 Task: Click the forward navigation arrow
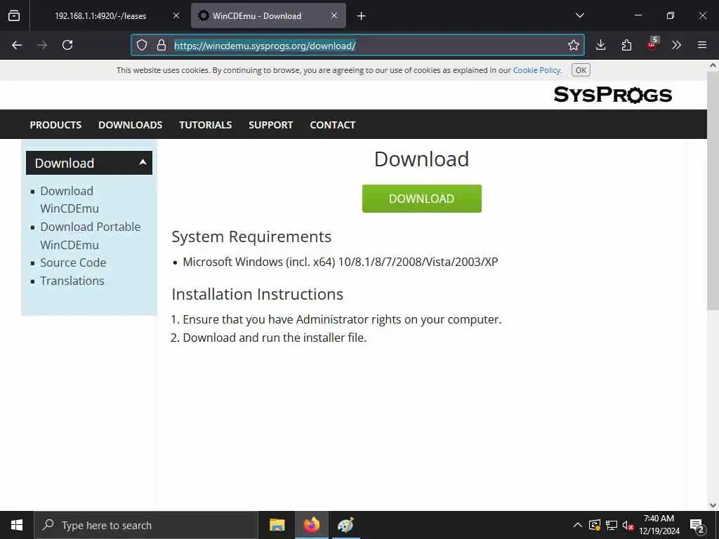(42, 45)
